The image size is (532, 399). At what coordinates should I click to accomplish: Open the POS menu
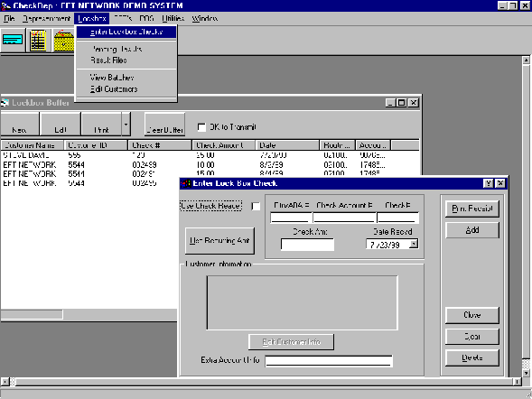coord(146,18)
